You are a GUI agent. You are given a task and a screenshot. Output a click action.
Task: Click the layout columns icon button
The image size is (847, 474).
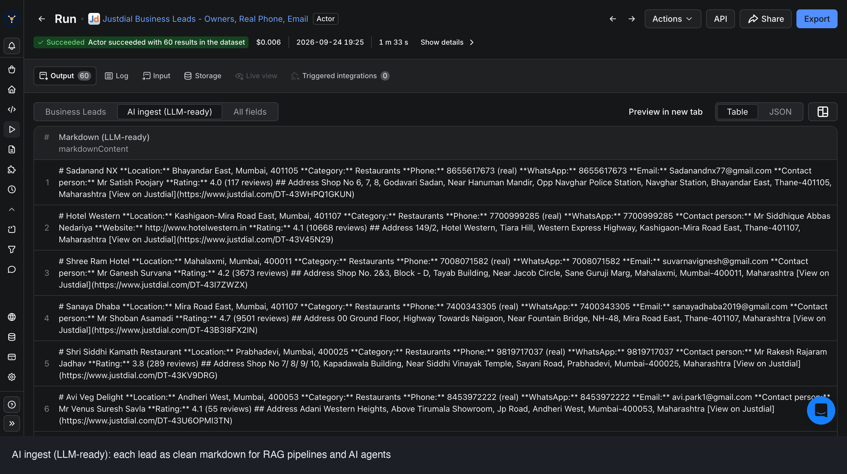click(x=822, y=112)
